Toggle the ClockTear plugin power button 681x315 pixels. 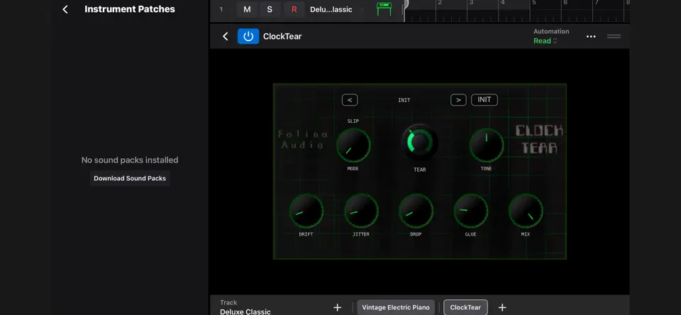click(248, 36)
